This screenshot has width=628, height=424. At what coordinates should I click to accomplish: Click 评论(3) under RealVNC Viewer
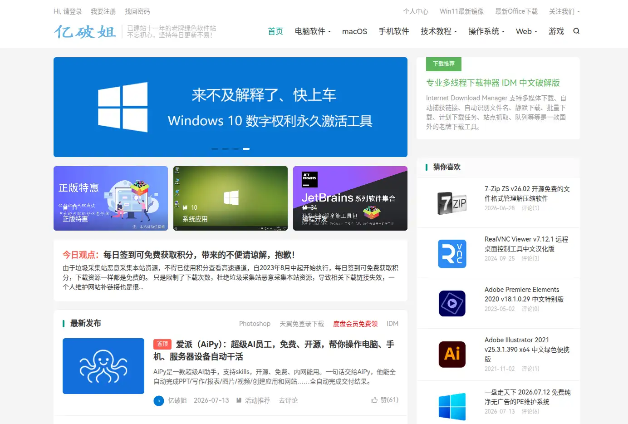[x=530, y=258]
